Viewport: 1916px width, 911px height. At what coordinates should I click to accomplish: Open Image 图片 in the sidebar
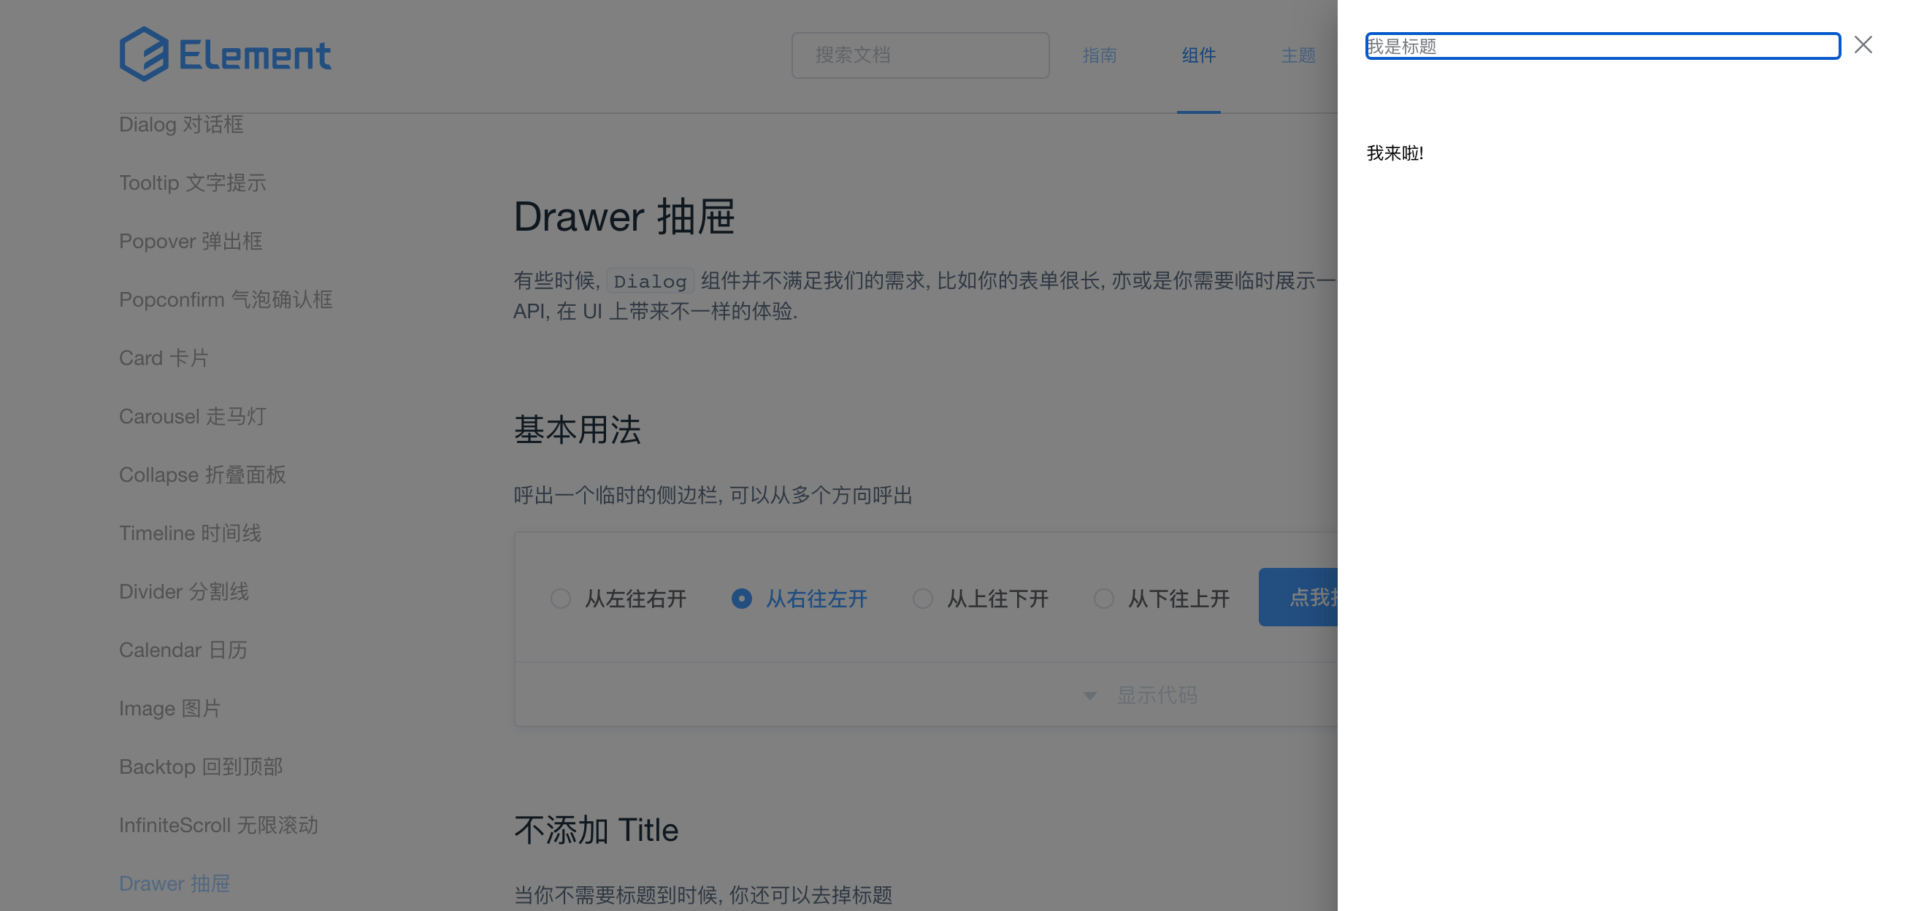(x=169, y=708)
